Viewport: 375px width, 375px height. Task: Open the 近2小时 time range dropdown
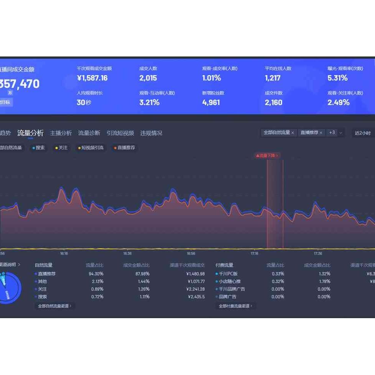[x=362, y=133]
